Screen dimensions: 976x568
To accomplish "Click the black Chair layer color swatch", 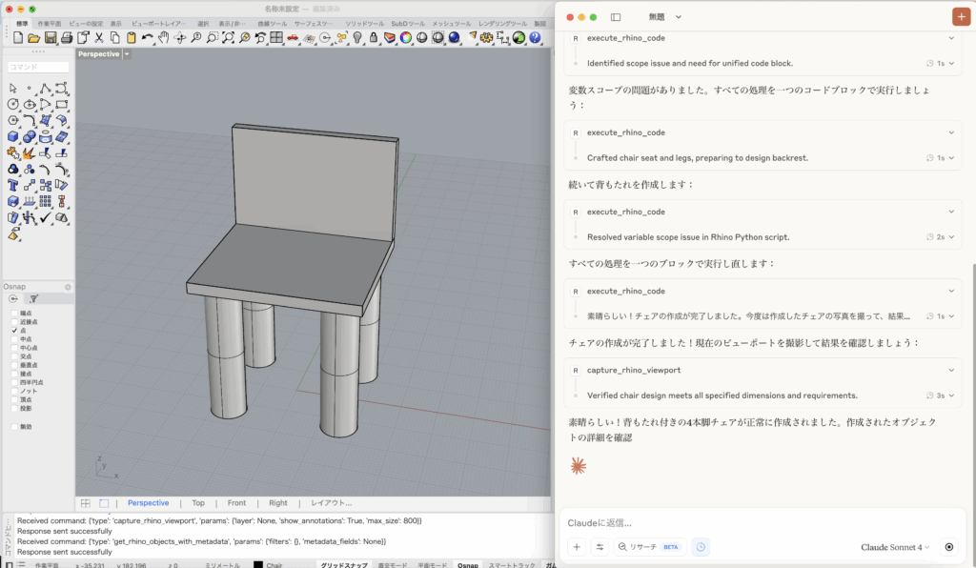I will 258,565.
